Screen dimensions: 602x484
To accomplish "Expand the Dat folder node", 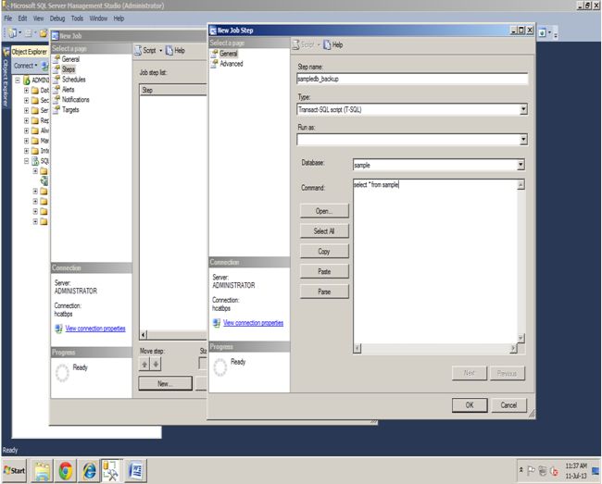I will [26, 91].
